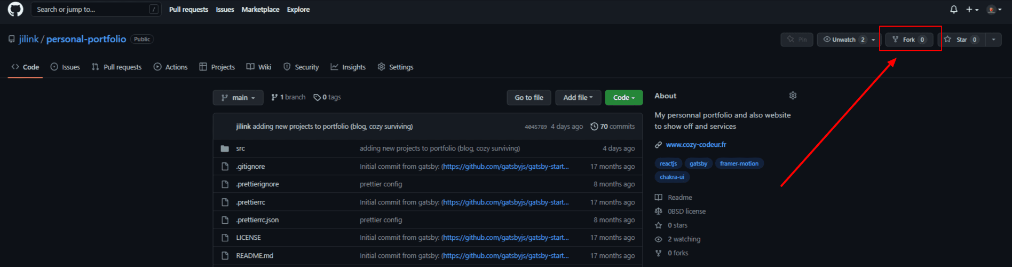Open the Wiki tab

259,67
